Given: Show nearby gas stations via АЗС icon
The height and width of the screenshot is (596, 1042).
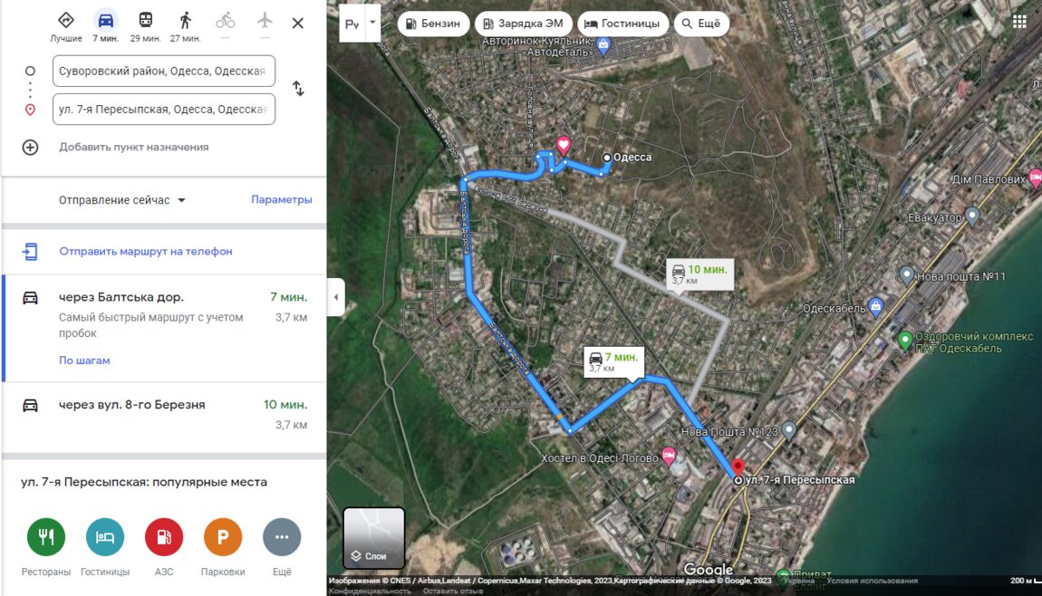Looking at the screenshot, I should tap(163, 537).
